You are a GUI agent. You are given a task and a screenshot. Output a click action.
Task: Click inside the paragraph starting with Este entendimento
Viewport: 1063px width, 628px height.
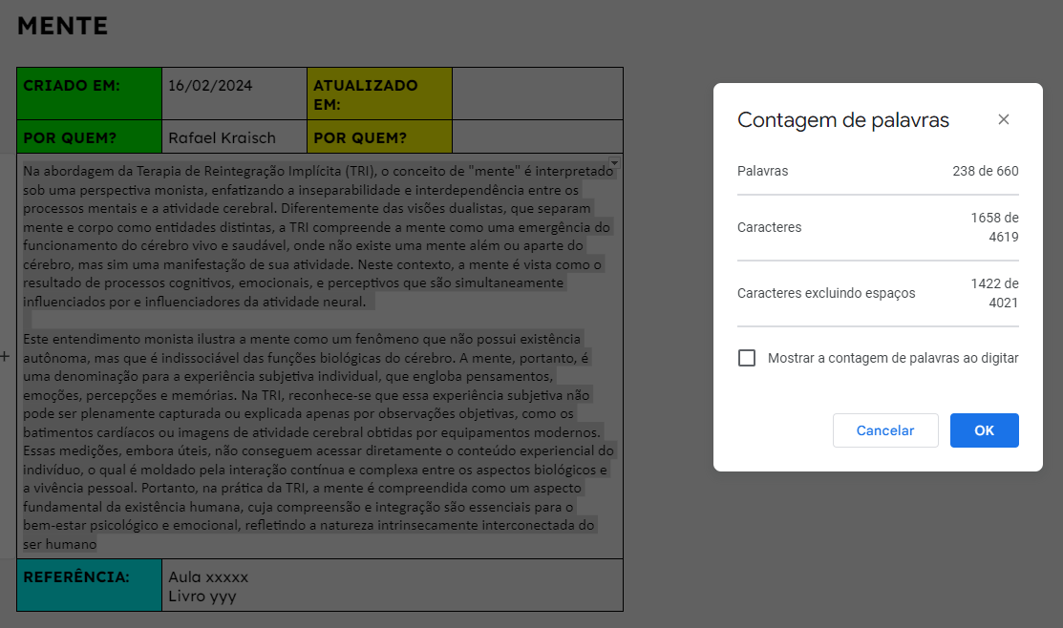pyautogui.click(x=318, y=441)
